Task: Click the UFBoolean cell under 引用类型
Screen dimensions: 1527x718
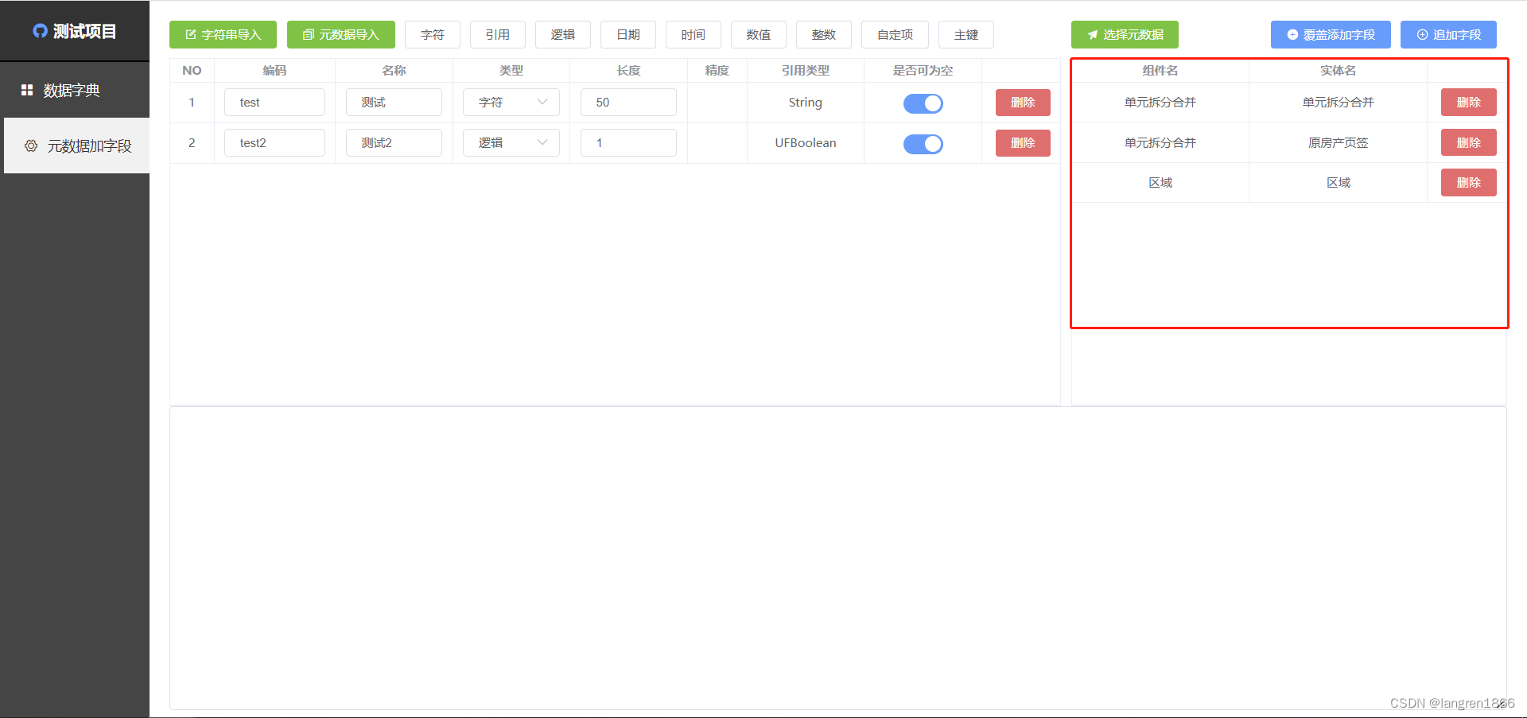Action: pyautogui.click(x=805, y=143)
